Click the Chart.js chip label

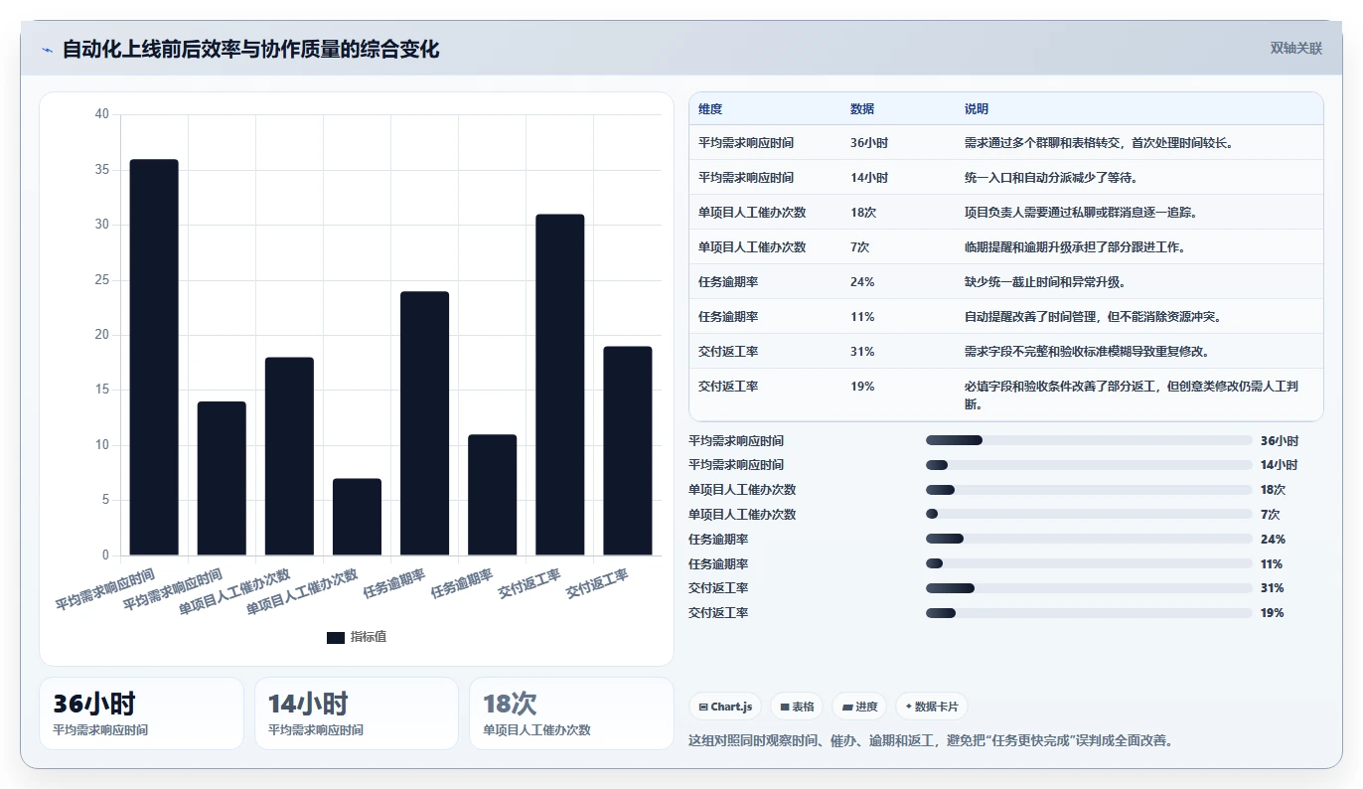(x=732, y=707)
